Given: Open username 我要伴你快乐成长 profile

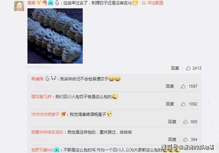Looking at the screenshot, I should 47,132.
